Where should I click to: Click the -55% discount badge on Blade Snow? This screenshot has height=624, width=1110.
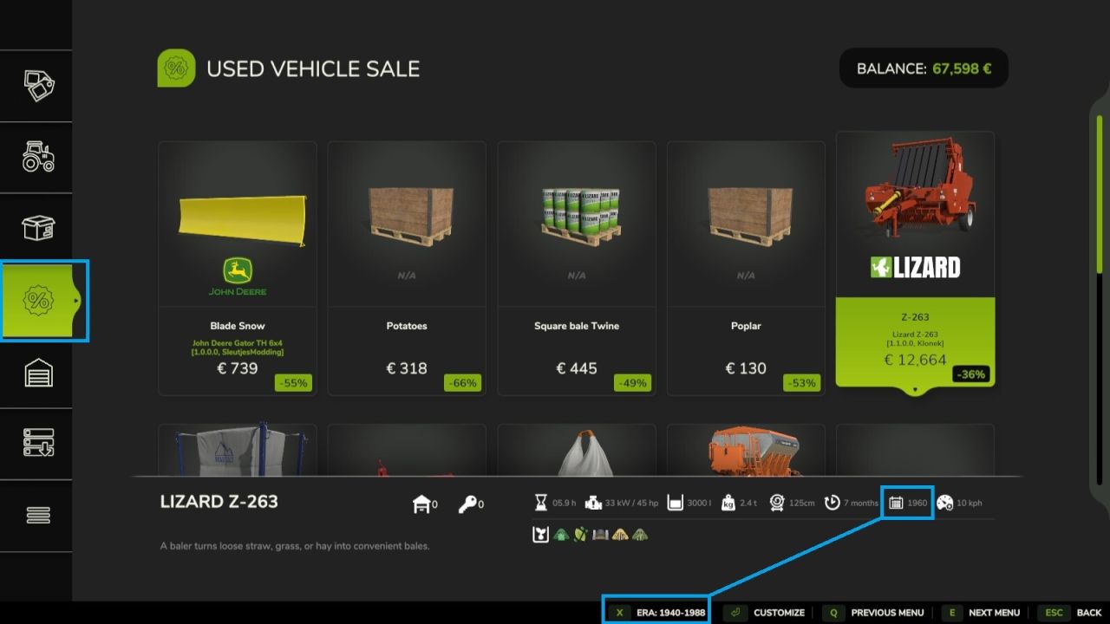(293, 383)
